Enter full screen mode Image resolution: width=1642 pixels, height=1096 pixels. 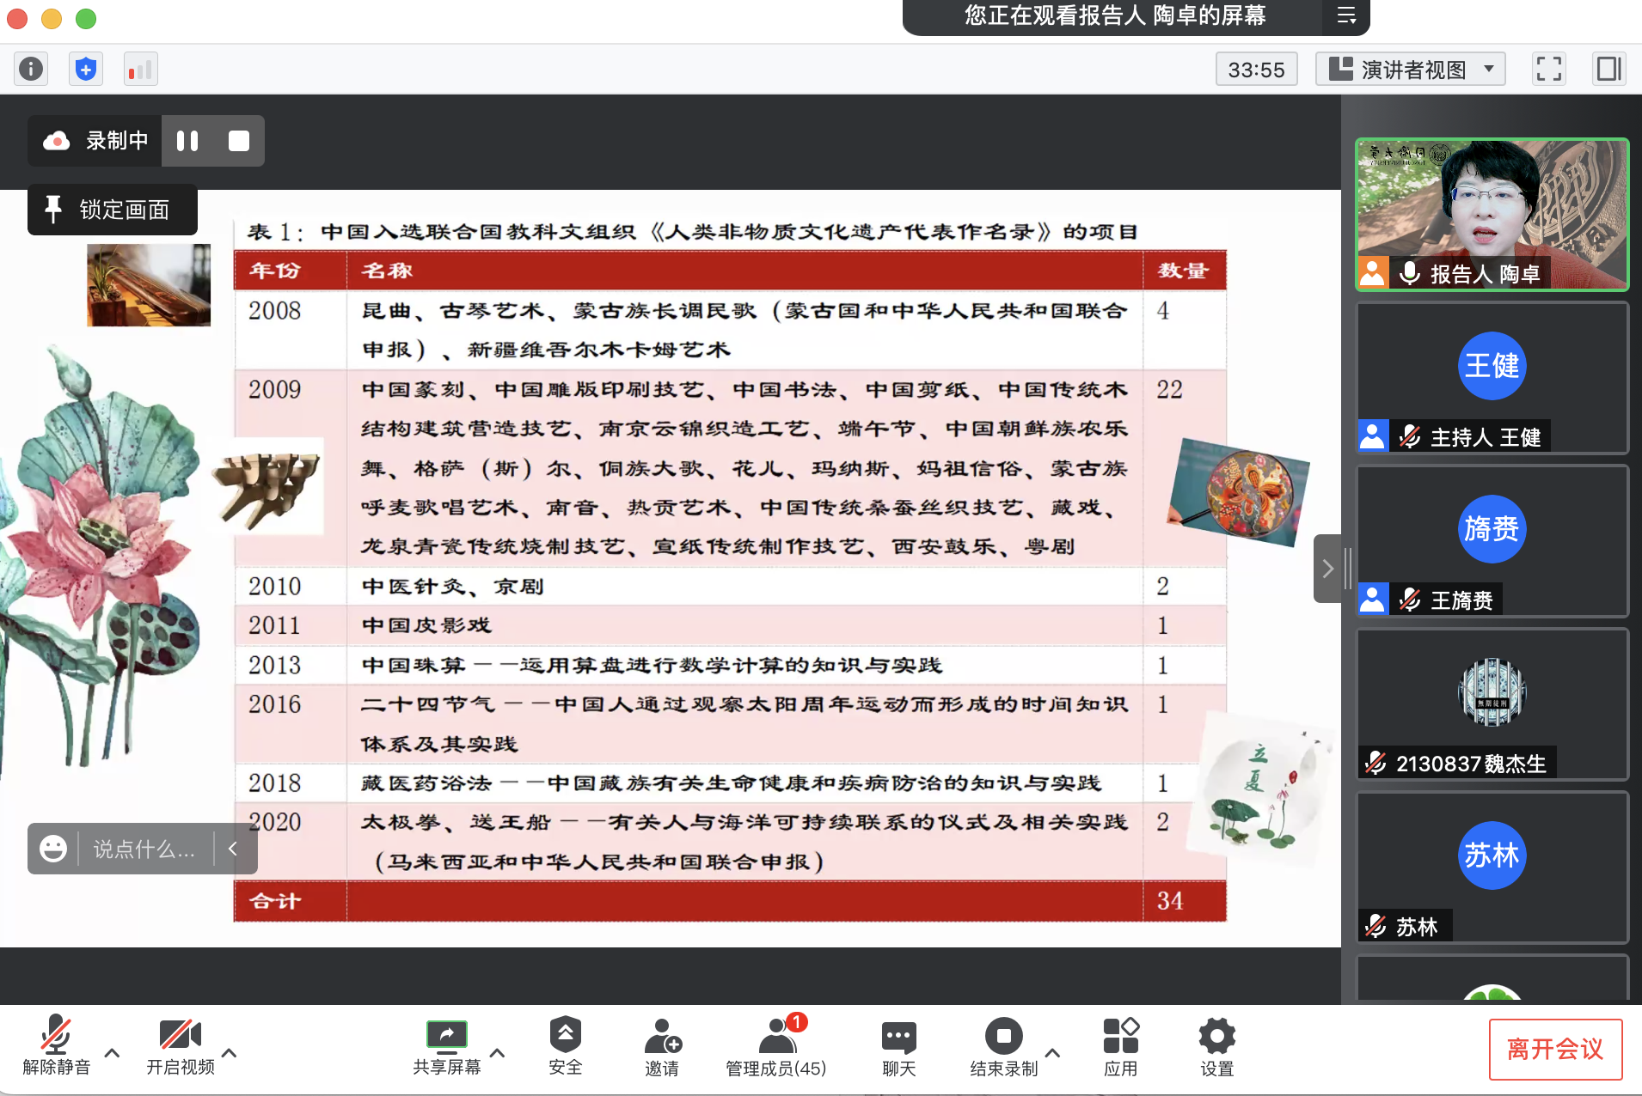[x=1548, y=69]
